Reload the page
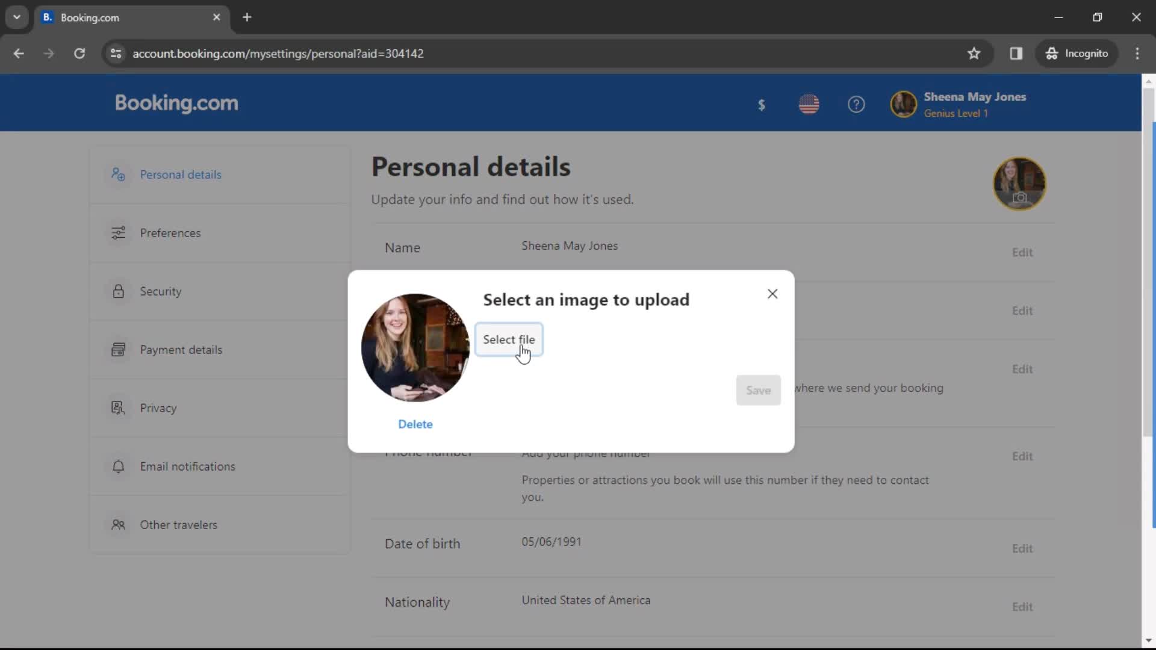 point(79,54)
